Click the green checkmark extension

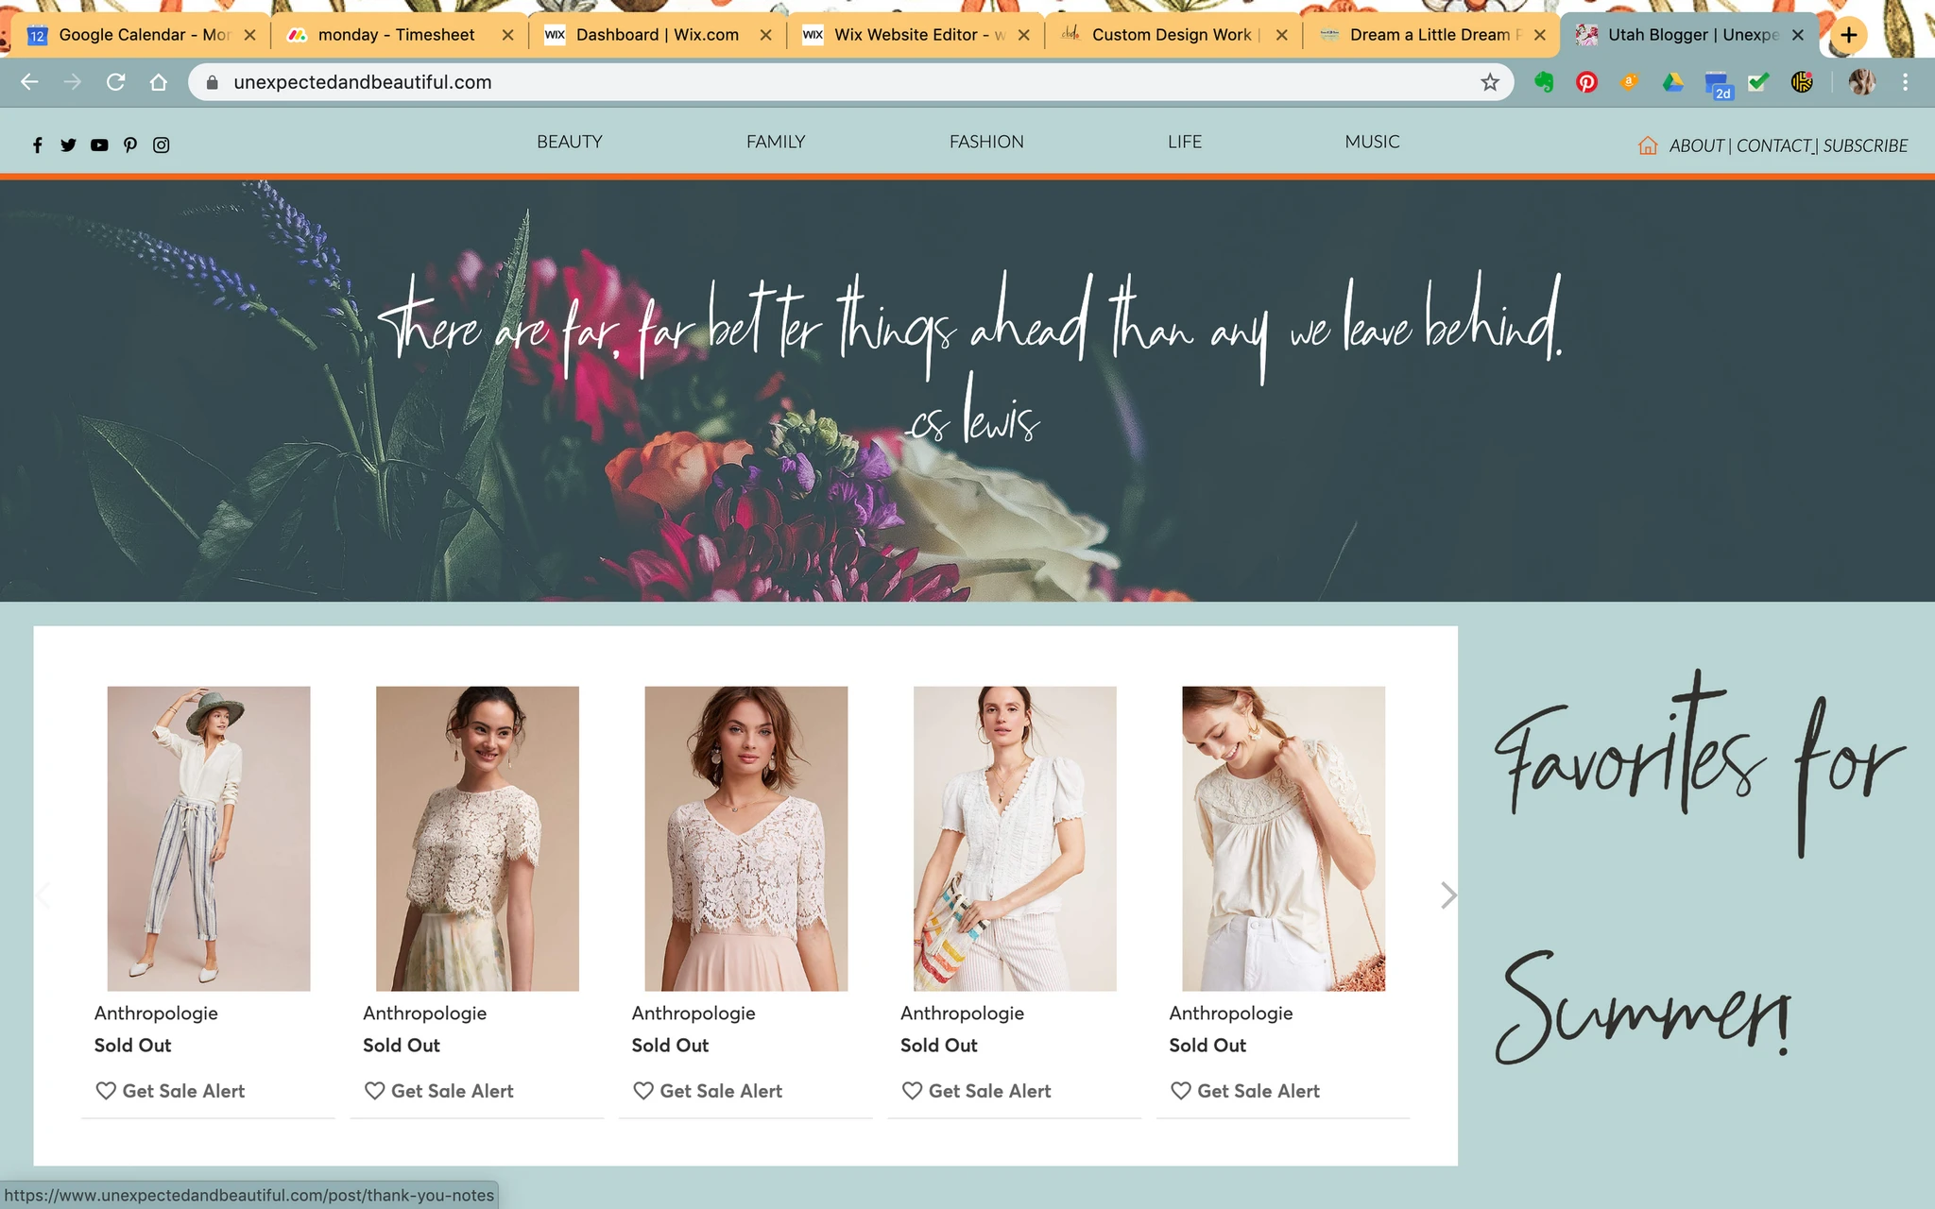(x=1758, y=82)
